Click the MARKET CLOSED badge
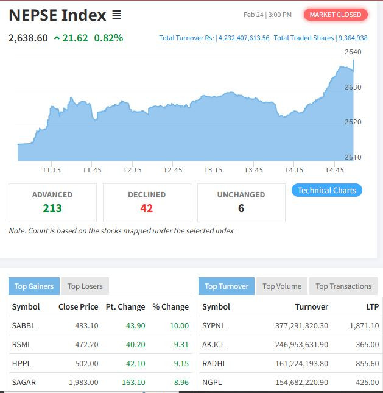383x393 pixels. point(335,15)
